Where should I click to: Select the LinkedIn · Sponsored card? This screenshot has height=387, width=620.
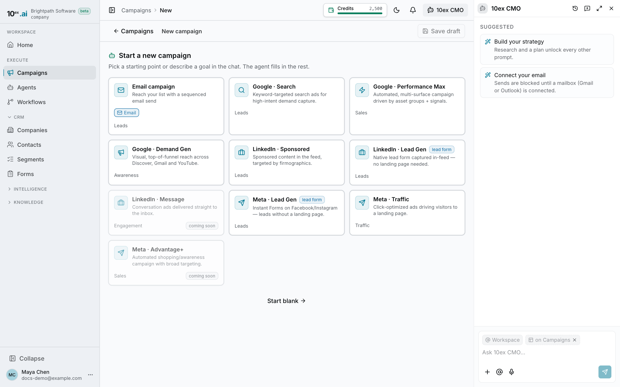[287, 163]
